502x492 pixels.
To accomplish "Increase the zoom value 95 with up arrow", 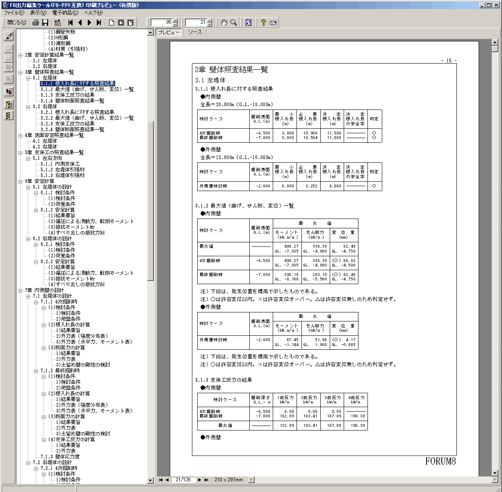I will [176, 21].
